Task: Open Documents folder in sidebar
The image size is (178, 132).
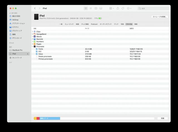Action: point(19,34)
